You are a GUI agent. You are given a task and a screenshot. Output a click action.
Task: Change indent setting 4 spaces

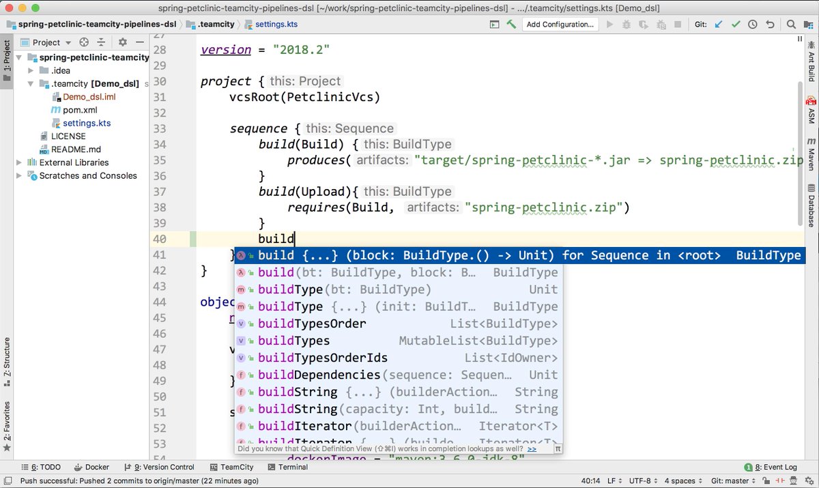click(682, 480)
